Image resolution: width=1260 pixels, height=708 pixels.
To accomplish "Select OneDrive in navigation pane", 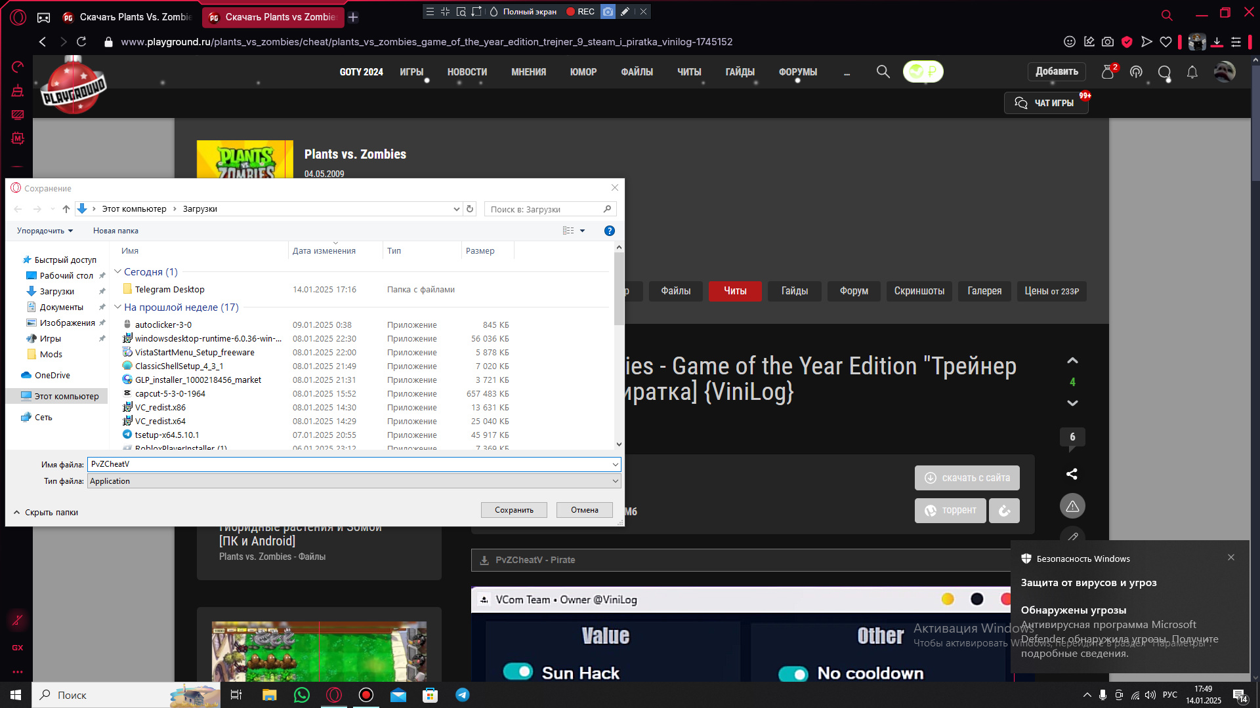I will pos(52,375).
